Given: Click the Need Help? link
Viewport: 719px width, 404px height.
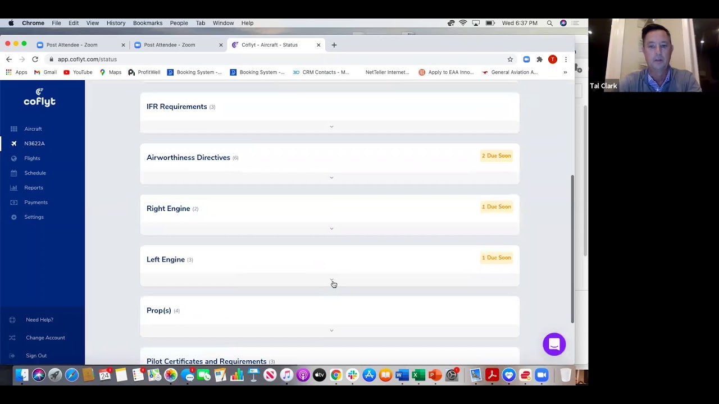Looking at the screenshot, I should pos(39,320).
